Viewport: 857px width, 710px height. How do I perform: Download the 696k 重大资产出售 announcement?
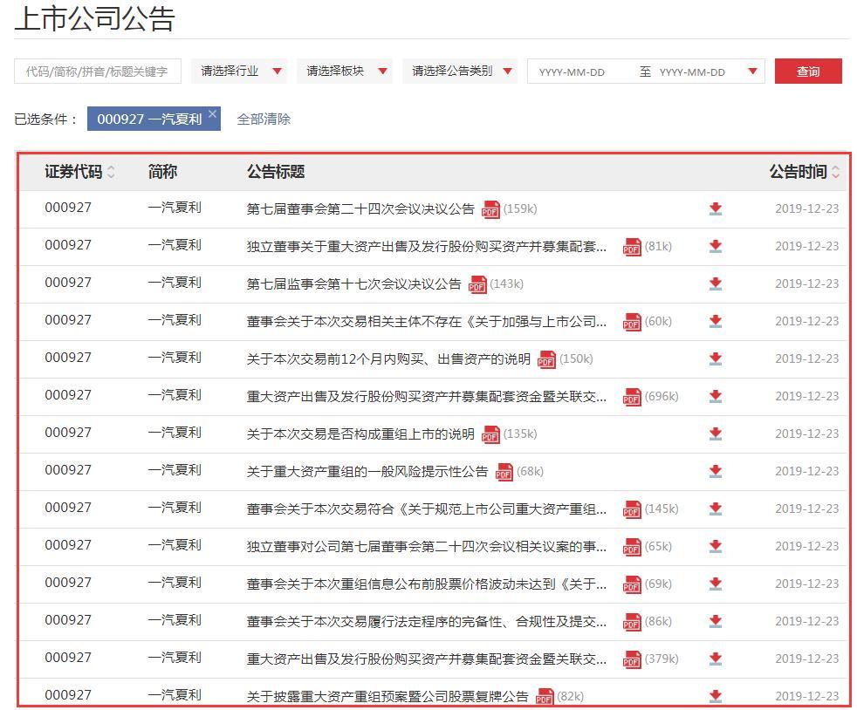click(716, 397)
